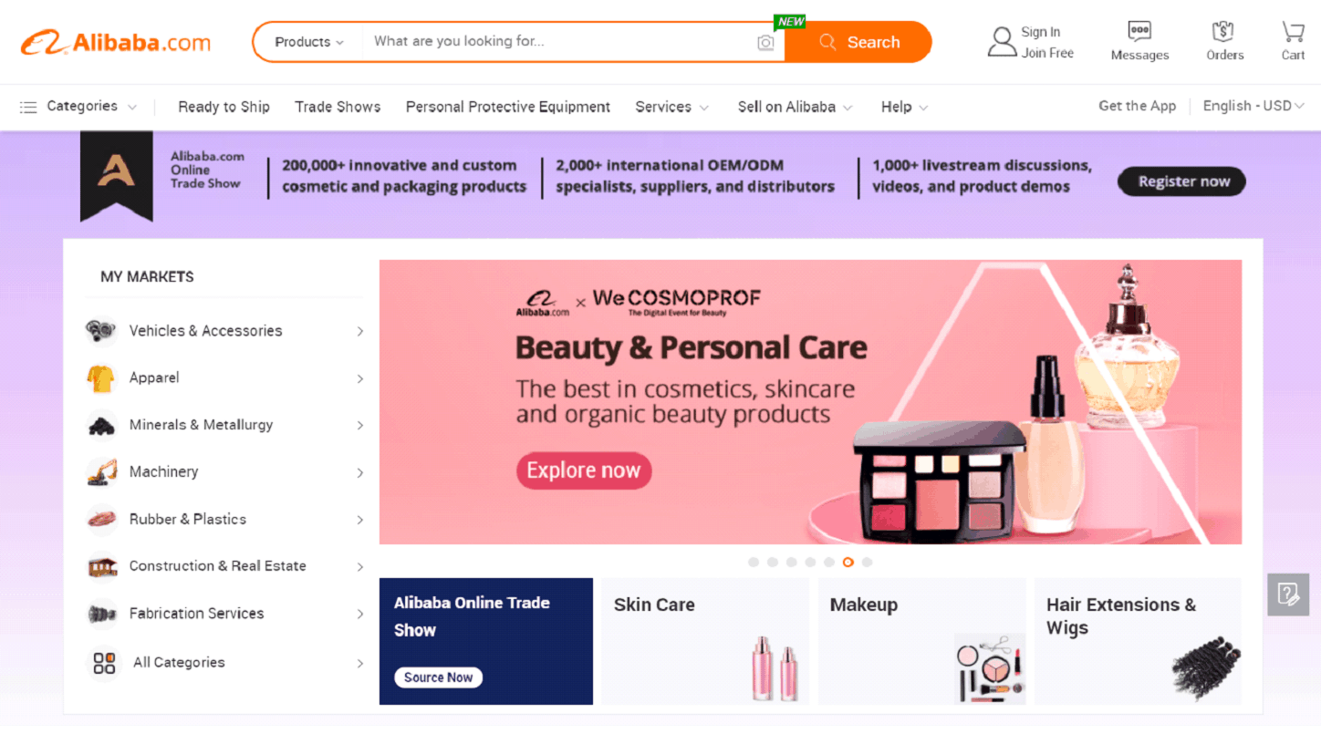Click the Beauty & Personal Care banner heading
This screenshot has height=744, width=1321.
[x=691, y=348]
